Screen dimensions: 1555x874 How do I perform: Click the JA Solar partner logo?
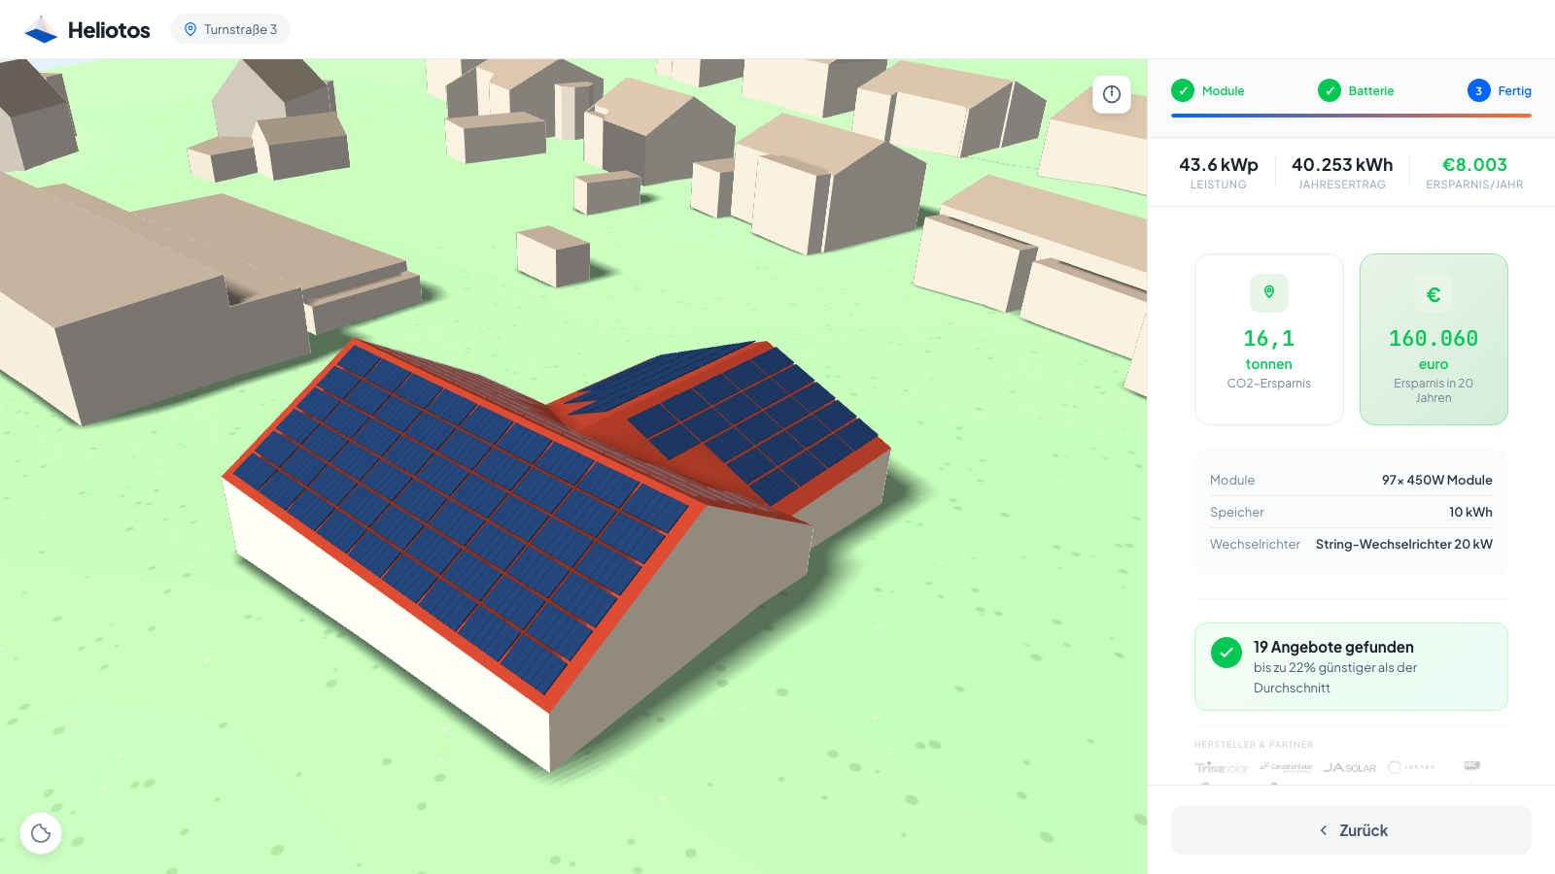pyautogui.click(x=1350, y=767)
